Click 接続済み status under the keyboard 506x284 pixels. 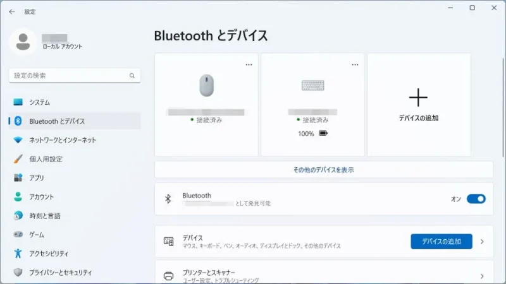click(x=315, y=120)
